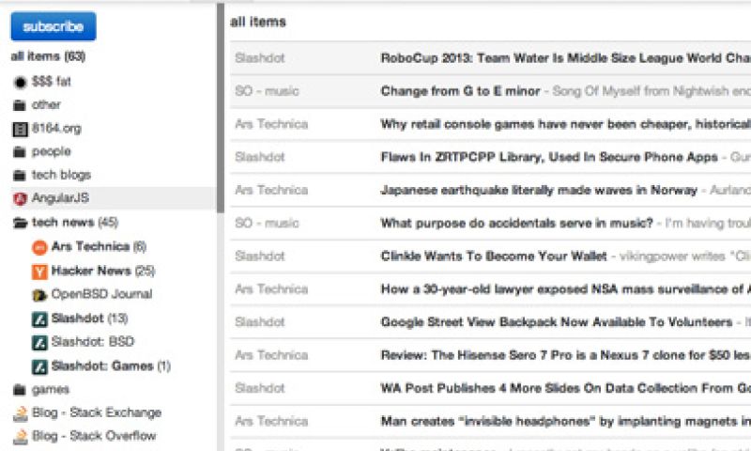Click the sidebar vertical scrollbar thumb

click(221, 108)
